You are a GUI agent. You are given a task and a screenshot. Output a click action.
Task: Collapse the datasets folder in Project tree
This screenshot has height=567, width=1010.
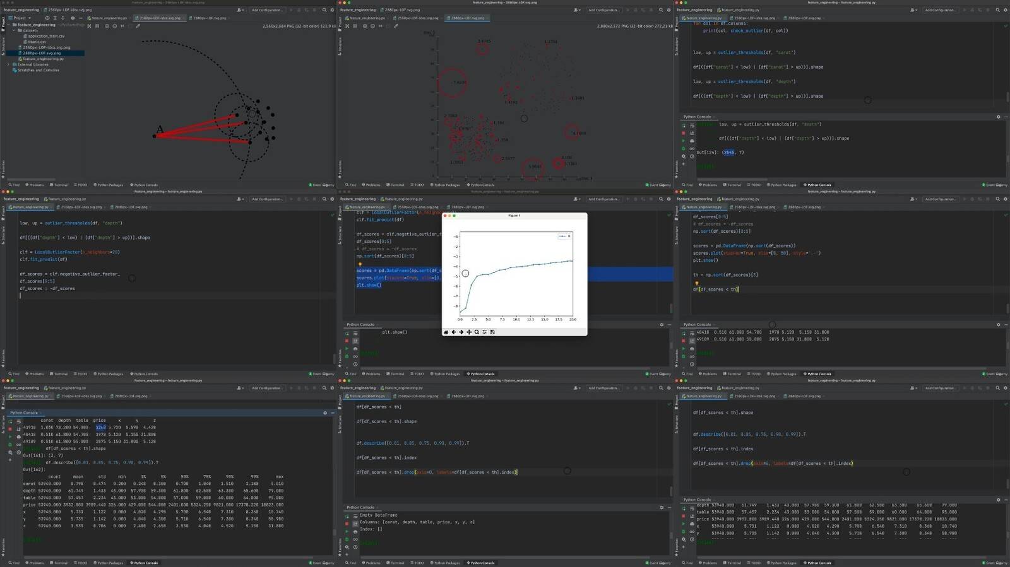(14, 30)
